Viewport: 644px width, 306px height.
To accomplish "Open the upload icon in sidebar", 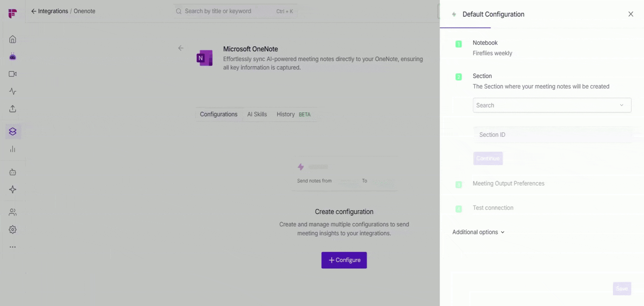I will [x=13, y=109].
